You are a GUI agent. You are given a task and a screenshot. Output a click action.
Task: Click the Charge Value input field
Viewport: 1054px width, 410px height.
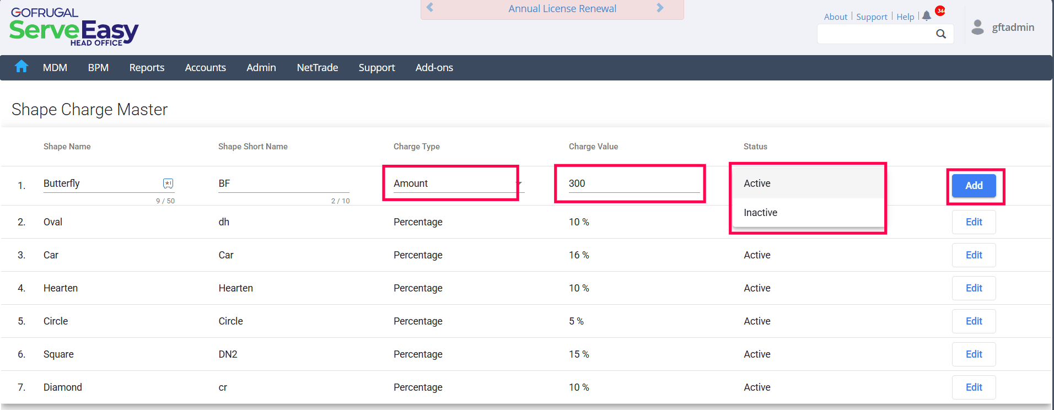(633, 184)
